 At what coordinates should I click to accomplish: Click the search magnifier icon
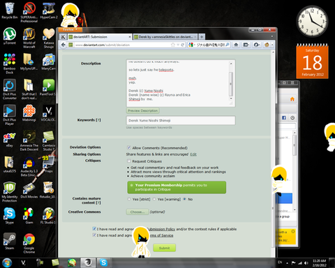coord(228,45)
